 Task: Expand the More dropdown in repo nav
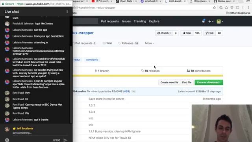[x=150, y=43]
